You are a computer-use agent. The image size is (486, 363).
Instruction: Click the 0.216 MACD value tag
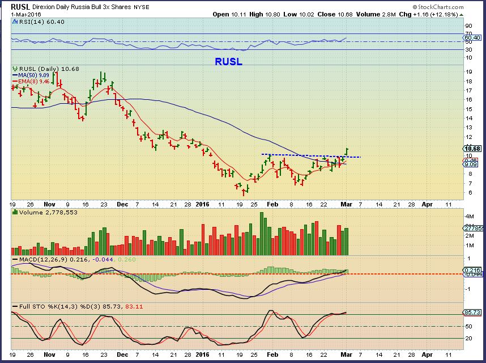(x=472, y=270)
